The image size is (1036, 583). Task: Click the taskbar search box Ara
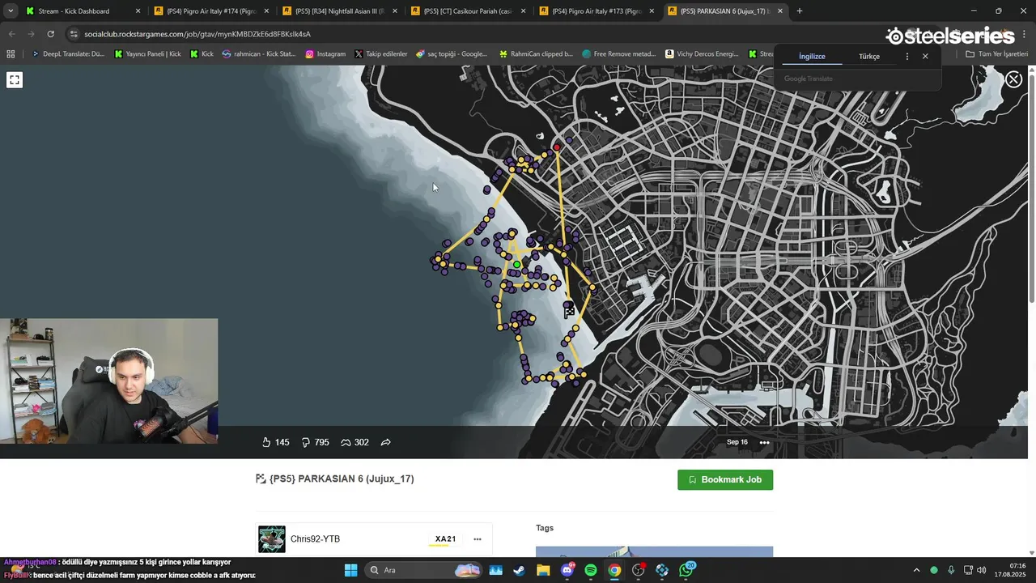coord(425,570)
